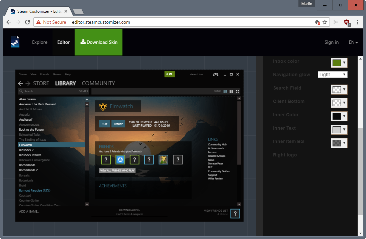Switch to the COMMUNITY section

click(x=98, y=83)
